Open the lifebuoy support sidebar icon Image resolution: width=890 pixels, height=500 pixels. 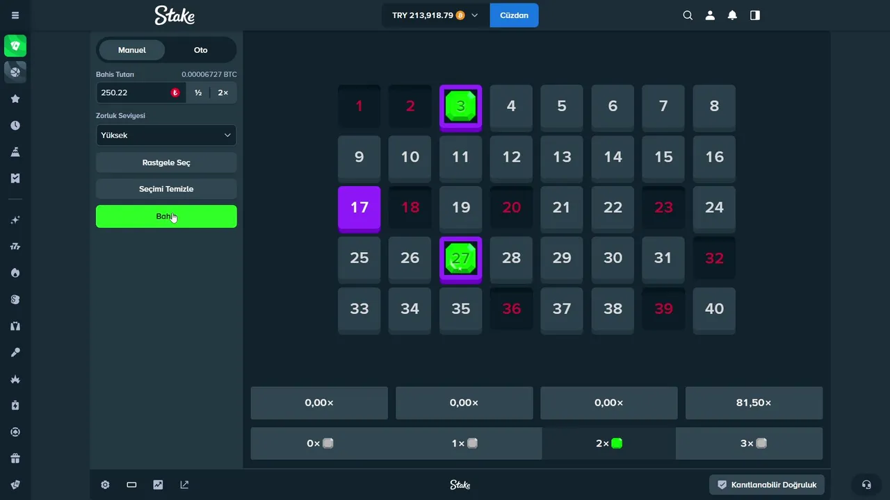click(15, 432)
